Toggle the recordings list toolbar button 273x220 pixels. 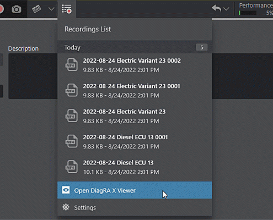67,9
